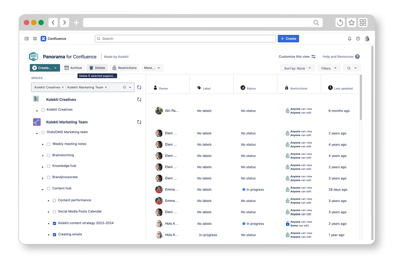This screenshot has height=259, width=394.
Task: Uncheck Kolekti content strategy 2023-2024
Action: tap(55, 223)
